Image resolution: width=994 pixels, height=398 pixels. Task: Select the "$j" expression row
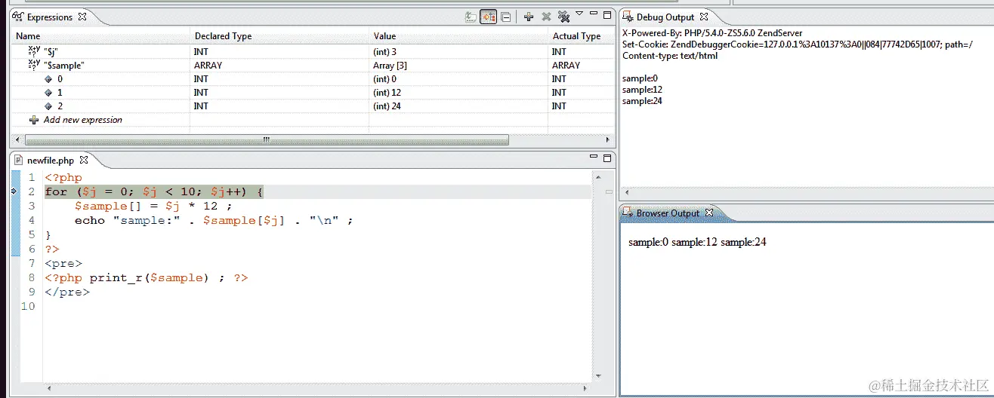click(312, 52)
